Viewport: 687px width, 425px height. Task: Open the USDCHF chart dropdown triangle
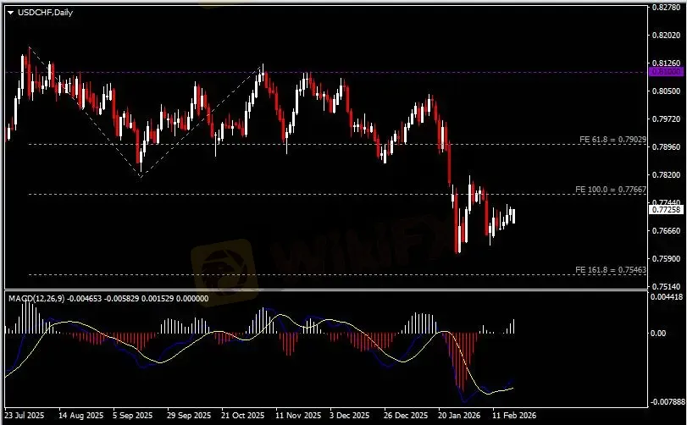tap(11, 11)
